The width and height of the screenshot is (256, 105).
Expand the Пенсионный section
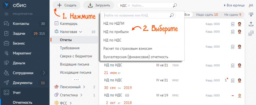click(84, 87)
